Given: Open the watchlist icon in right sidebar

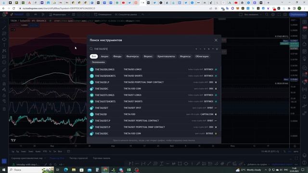Looking at the screenshot, I should (x=305, y=22).
